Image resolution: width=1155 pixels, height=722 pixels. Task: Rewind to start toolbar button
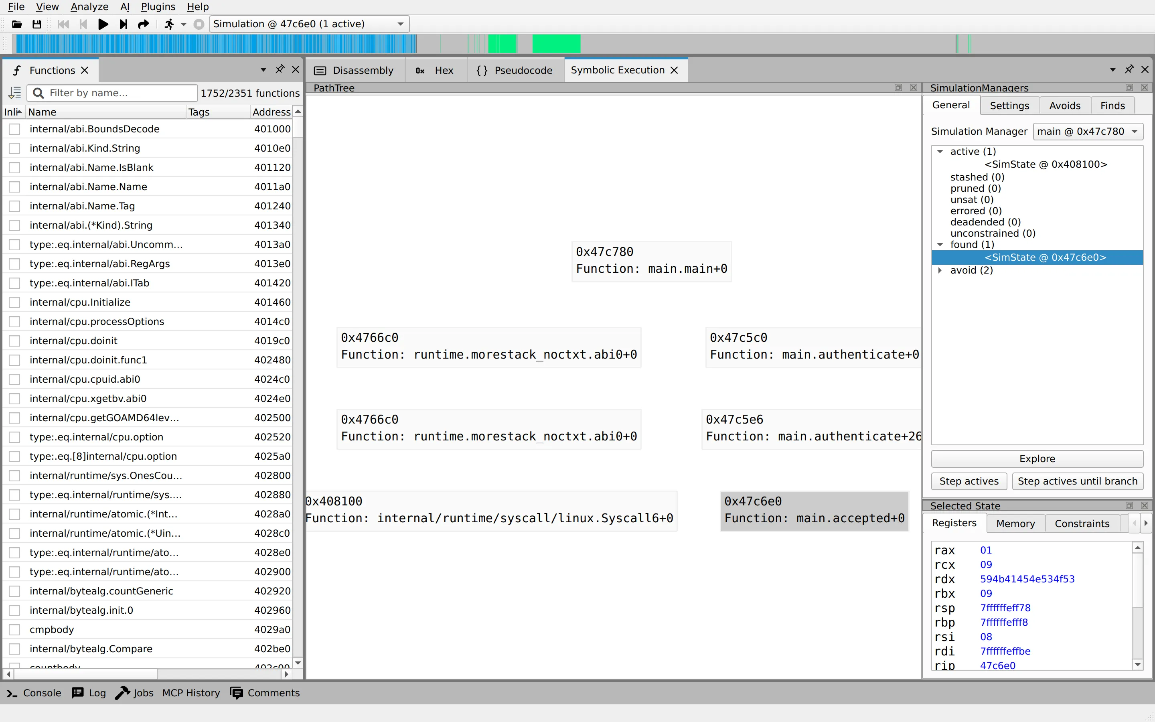(x=63, y=24)
